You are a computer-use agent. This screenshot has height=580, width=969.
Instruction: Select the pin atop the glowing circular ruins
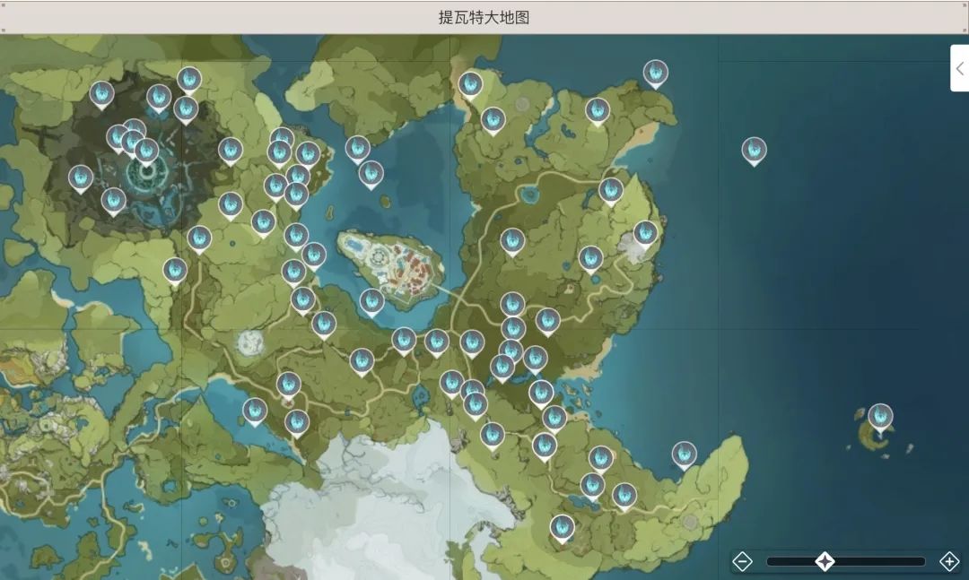pos(146,152)
